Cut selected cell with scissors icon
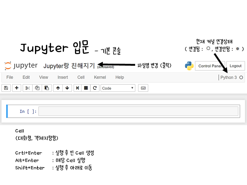 tap(27, 88)
